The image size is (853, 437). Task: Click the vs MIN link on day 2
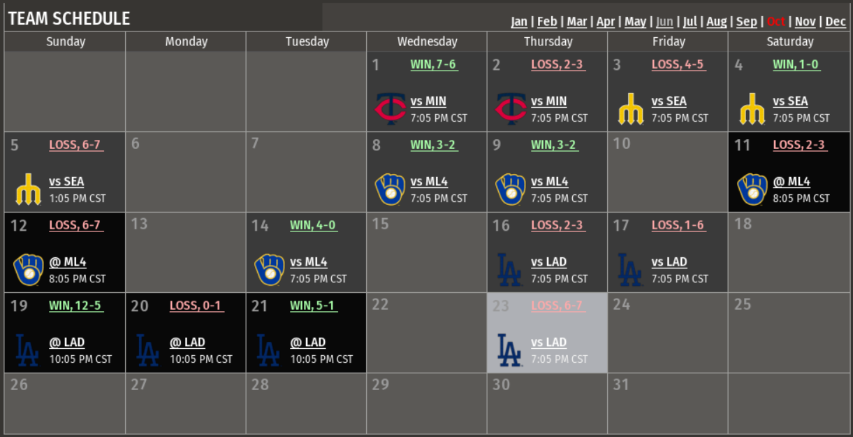[x=548, y=101]
